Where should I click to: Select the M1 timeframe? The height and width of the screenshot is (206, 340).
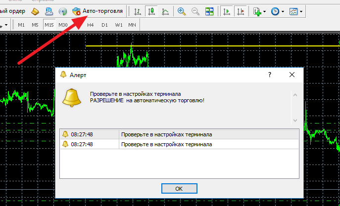(x=21, y=25)
